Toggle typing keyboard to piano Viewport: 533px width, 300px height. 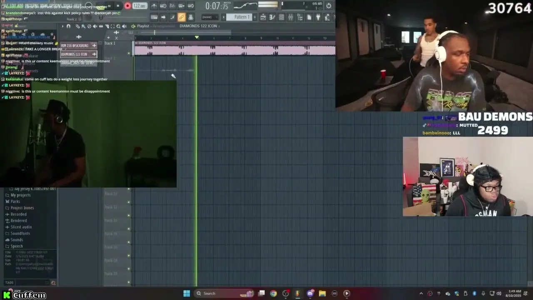154,17
